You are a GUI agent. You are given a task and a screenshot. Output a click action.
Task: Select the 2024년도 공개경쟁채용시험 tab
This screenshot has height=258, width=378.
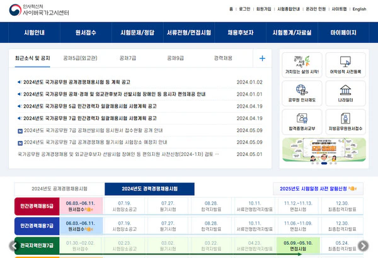coord(60,189)
